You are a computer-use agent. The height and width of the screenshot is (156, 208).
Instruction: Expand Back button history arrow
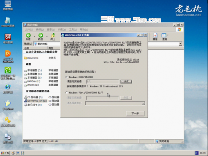point(35,37)
